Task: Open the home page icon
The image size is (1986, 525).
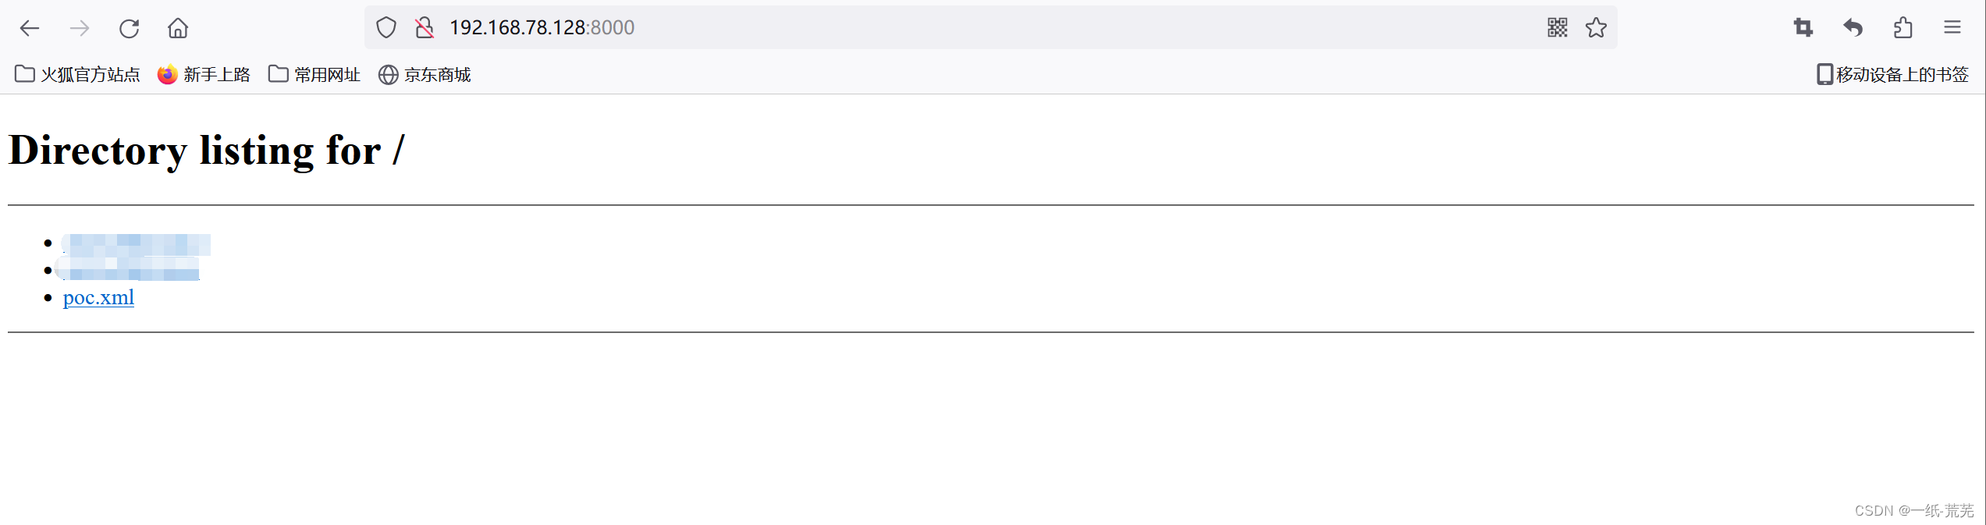Action: (x=178, y=29)
